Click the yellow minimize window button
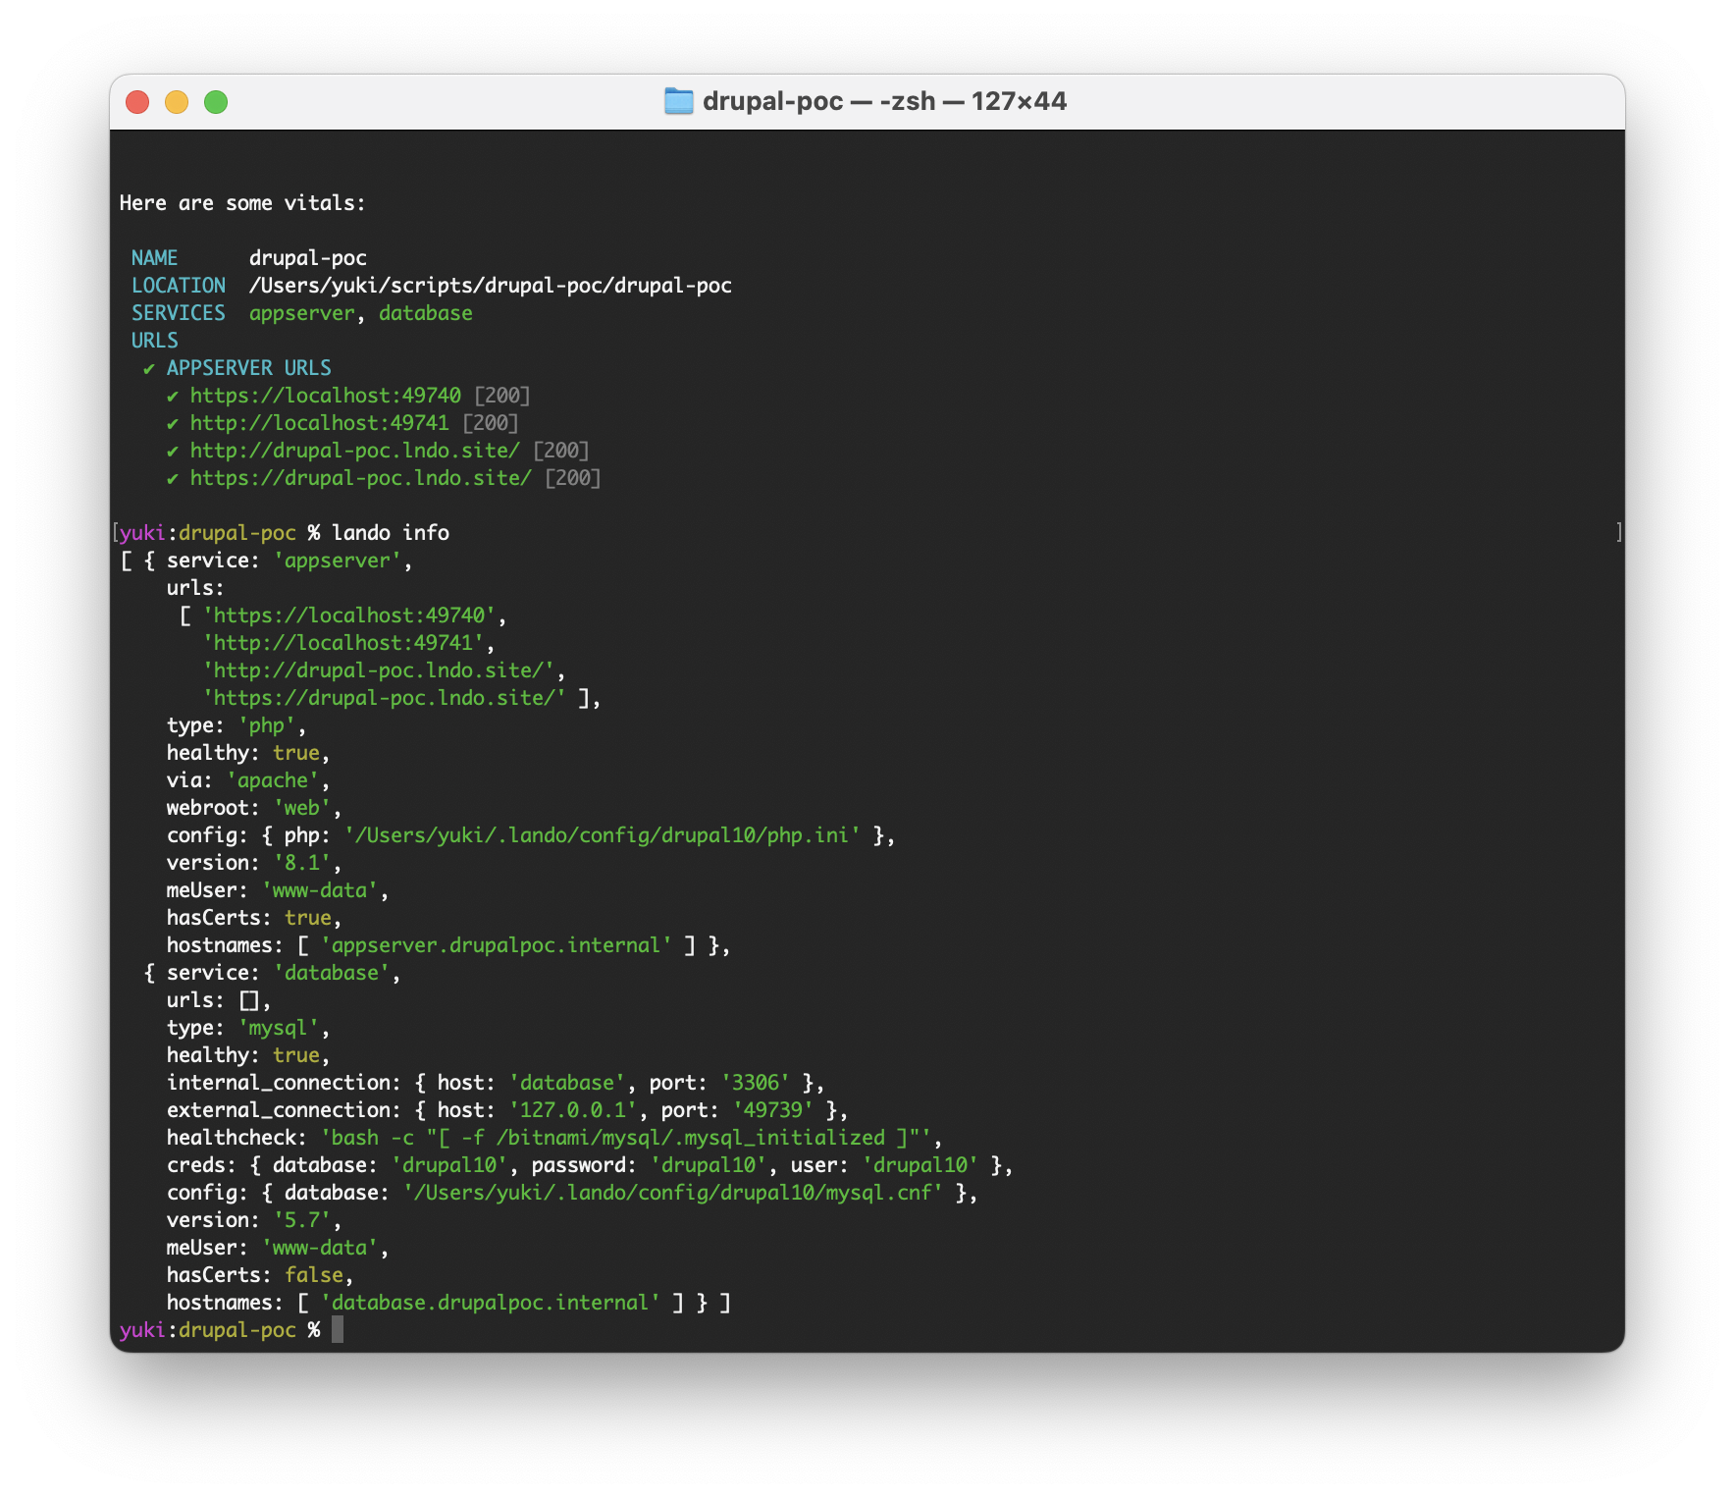 [177, 102]
